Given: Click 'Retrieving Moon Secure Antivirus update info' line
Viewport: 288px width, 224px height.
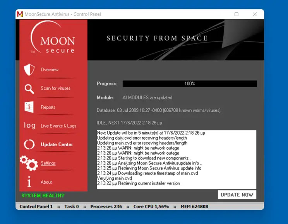Looking at the screenshot, I should coord(149,168).
